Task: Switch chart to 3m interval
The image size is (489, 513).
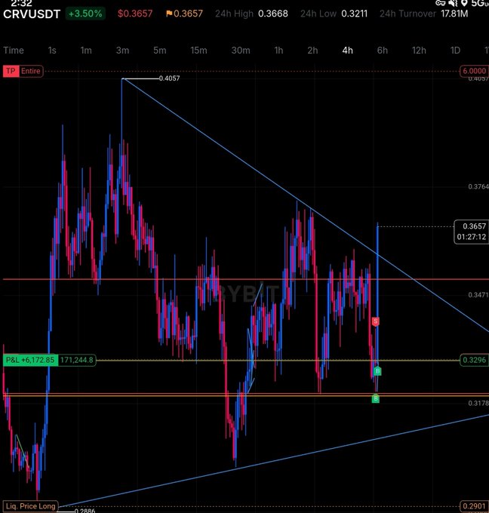Action: [x=122, y=51]
